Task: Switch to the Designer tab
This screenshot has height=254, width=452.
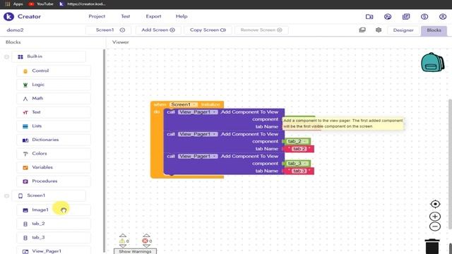Action: click(403, 30)
